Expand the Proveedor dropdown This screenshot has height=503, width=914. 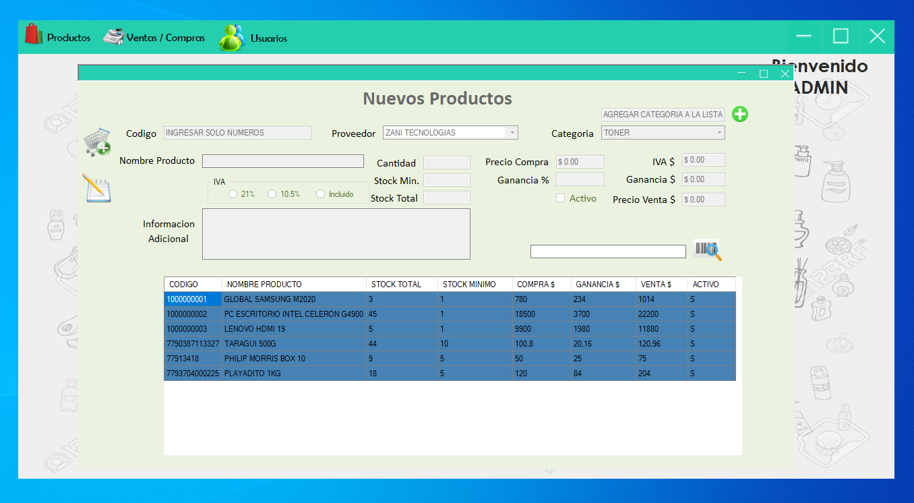tap(512, 133)
